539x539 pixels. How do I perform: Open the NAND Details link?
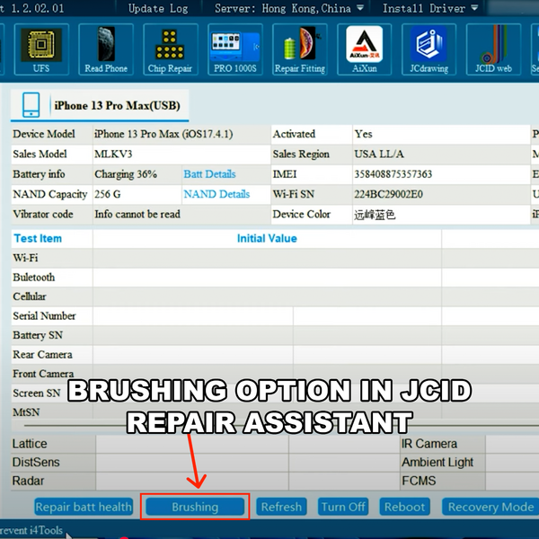[x=216, y=194]
